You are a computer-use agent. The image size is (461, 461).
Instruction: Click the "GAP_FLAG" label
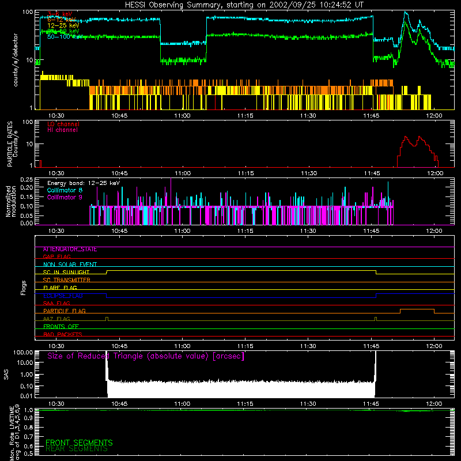pyautogui.click(x=56, y=256)
